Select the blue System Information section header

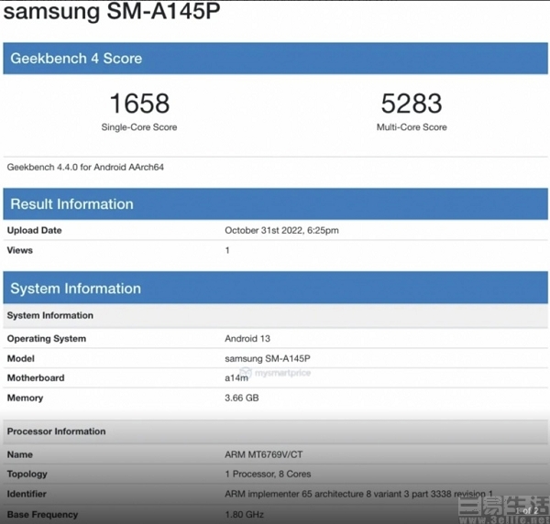tap(76, 289)
